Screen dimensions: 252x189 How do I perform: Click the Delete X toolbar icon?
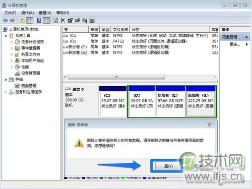coord(63,21)
